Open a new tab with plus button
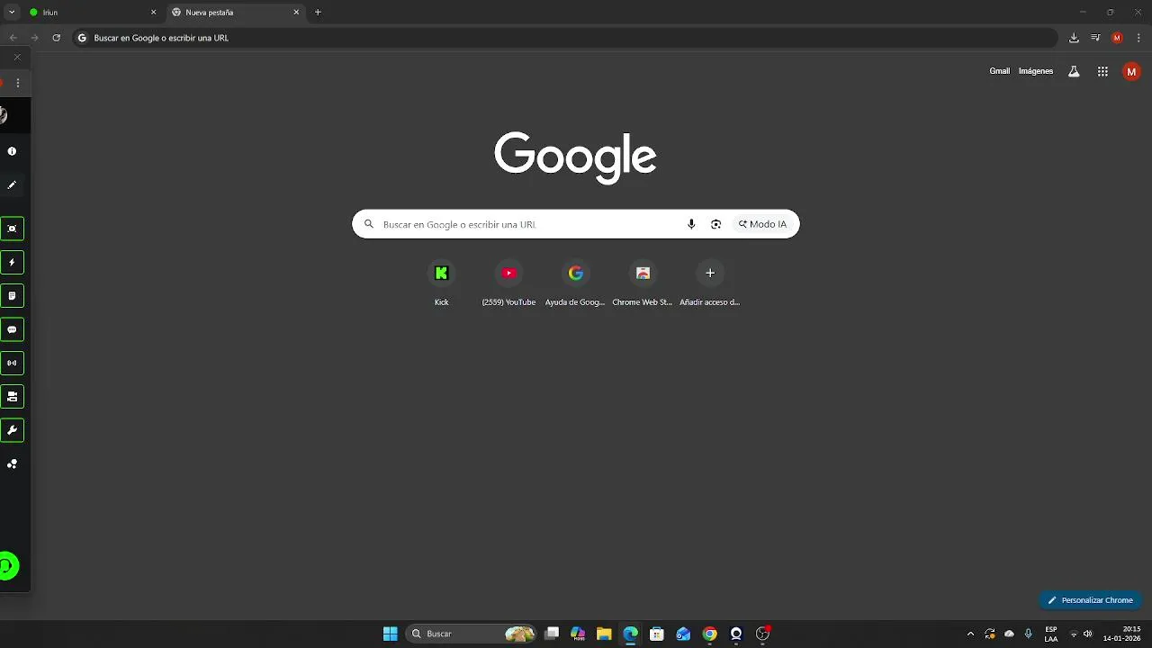 click(318, 13)
